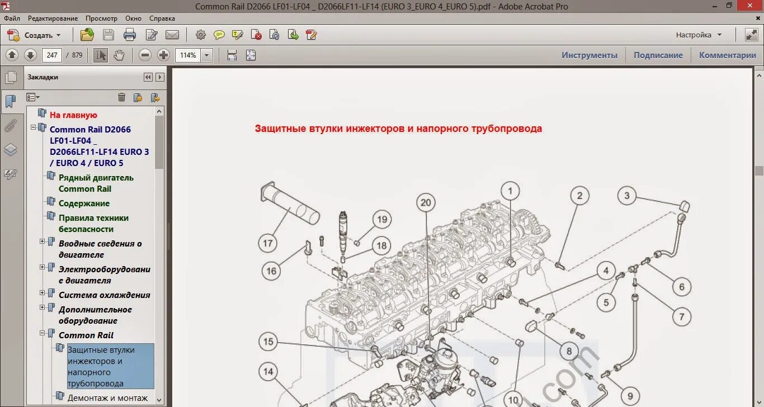Image resolution: width=764 pixels, height=407 pixels.
Task: Collapse the Common Rail bookmark branch
Action: 42,333
